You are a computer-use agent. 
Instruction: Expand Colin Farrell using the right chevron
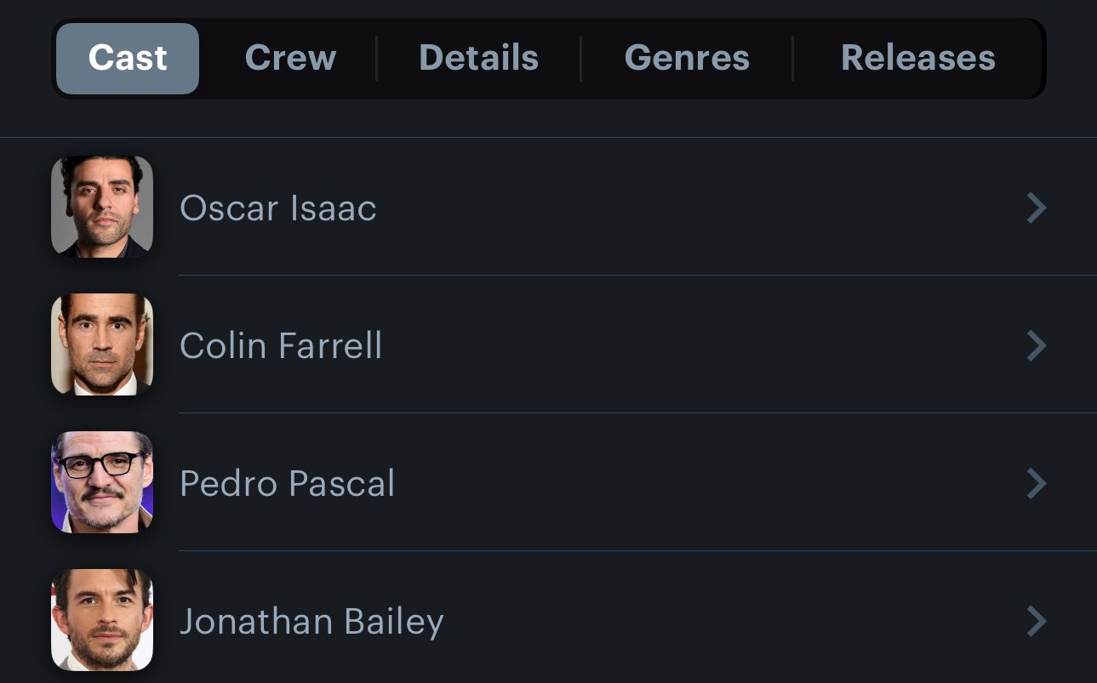1036,345
